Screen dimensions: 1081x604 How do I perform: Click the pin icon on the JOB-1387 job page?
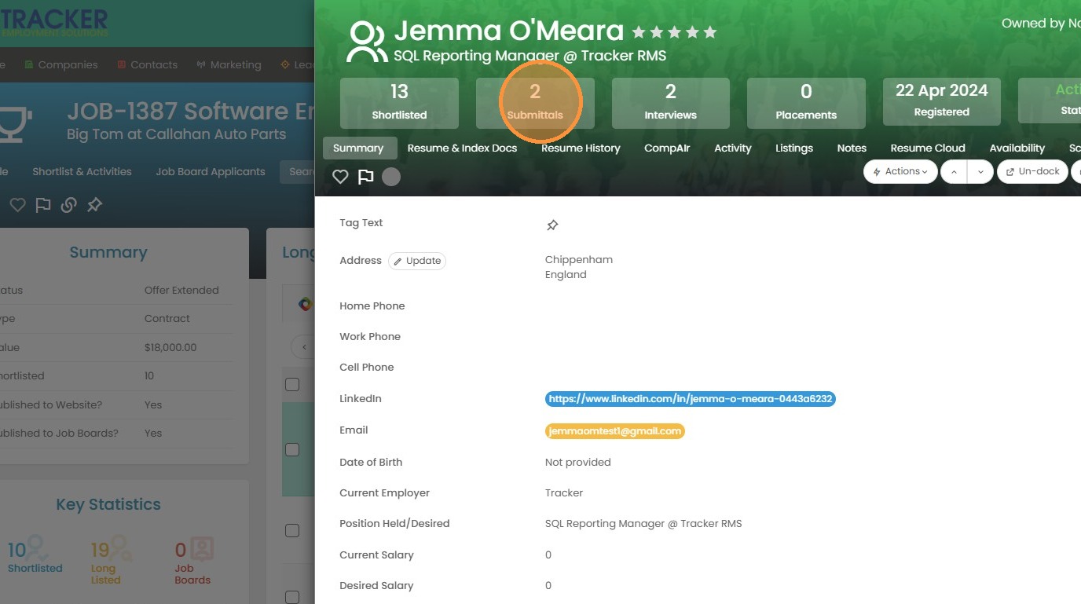pyautogui.click(x=95, y=205)
